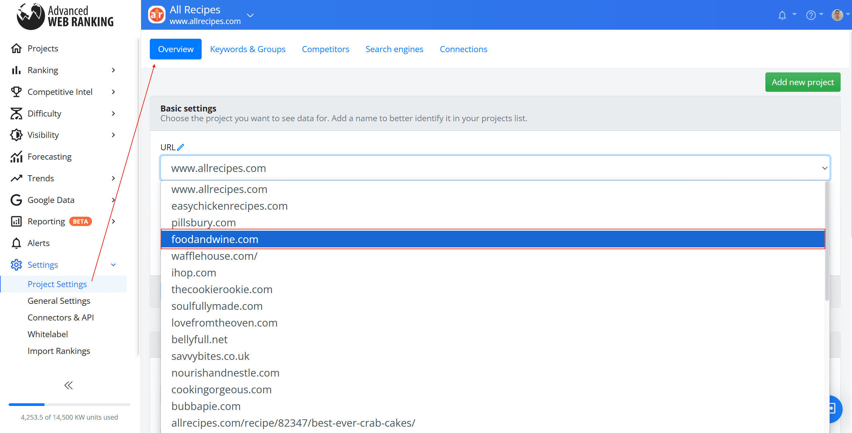
Task: Select lovefromtheoven.com option
Action: pyautogui.click(x=493, y=323)
